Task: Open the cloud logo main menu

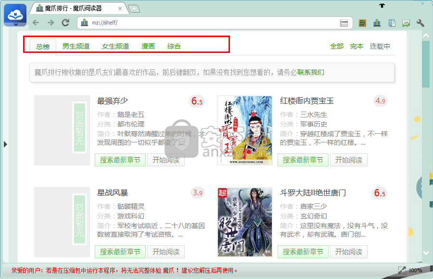Action: tap(15, 15)
